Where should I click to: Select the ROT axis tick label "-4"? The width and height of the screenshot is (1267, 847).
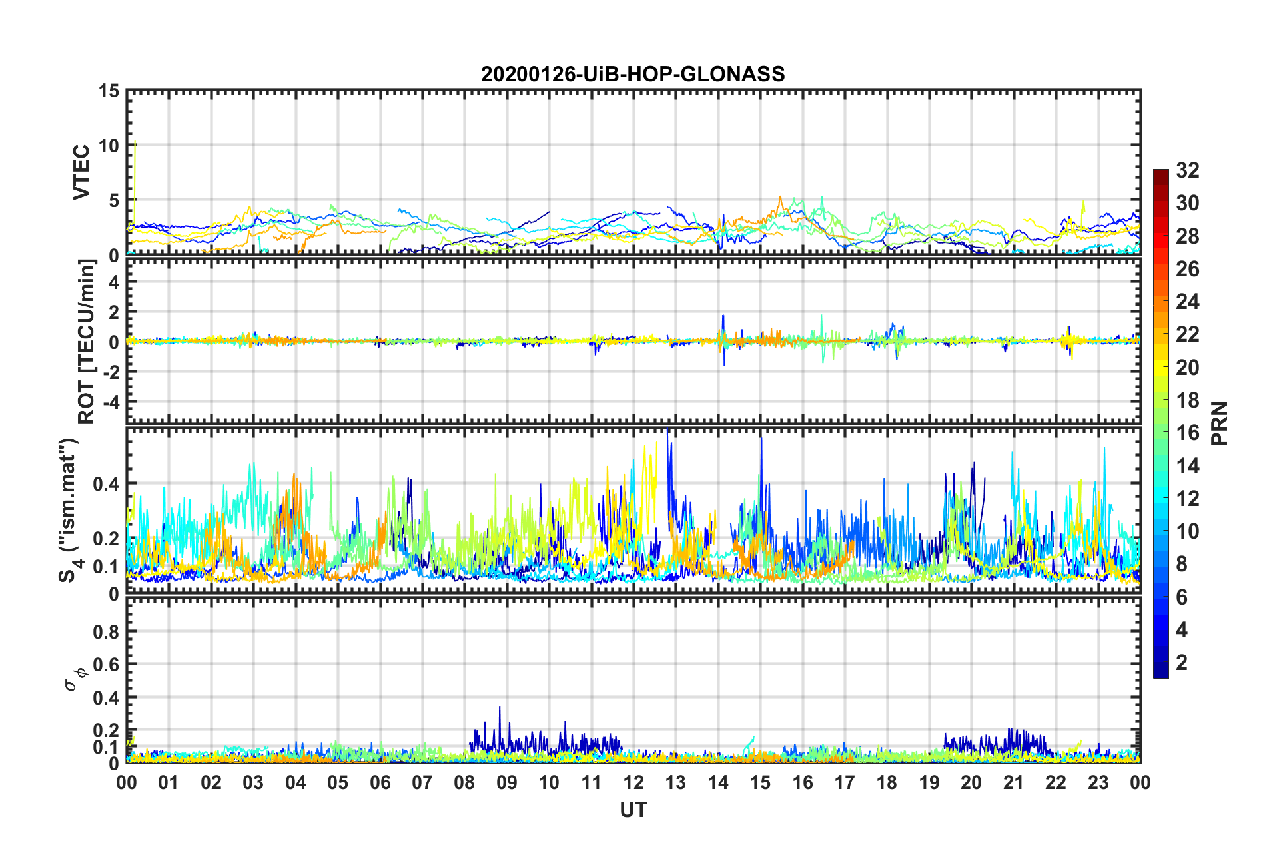coord(110,402)
